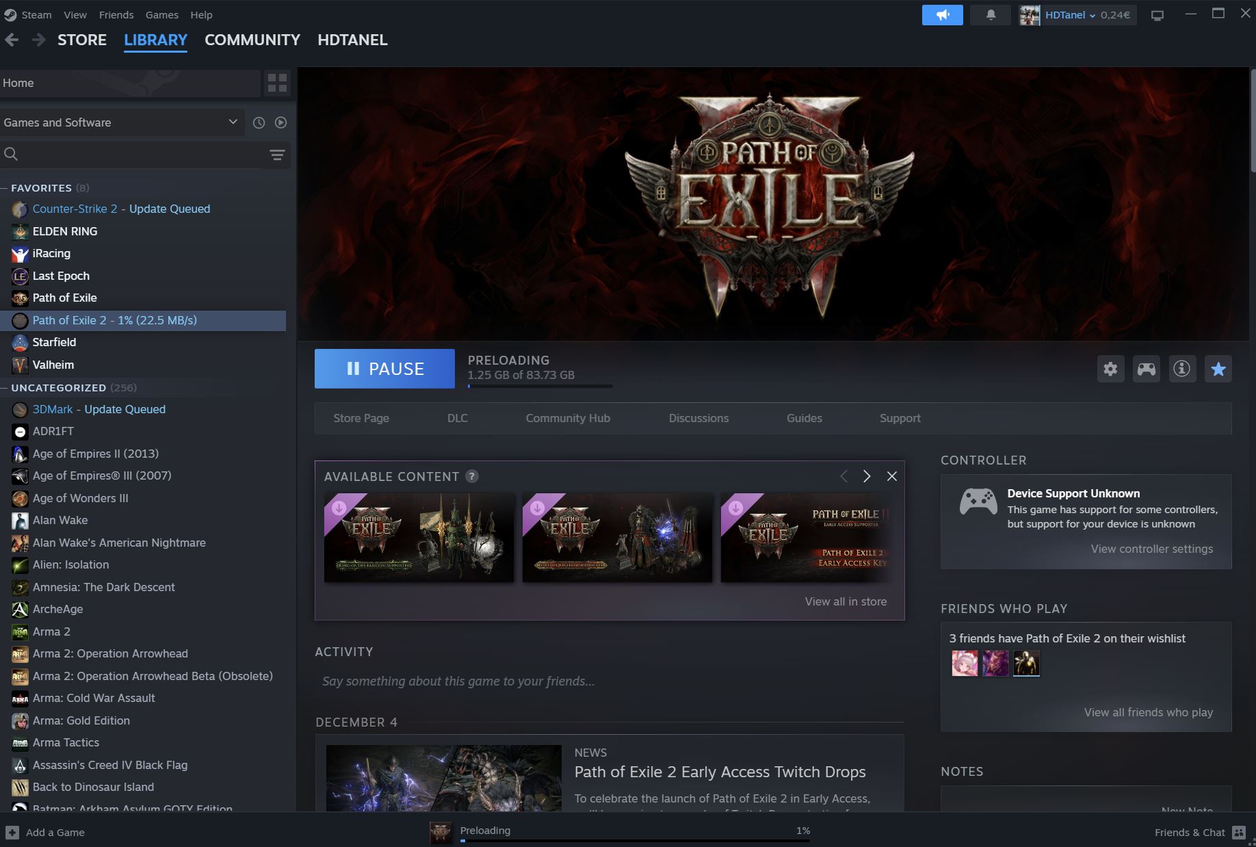Viewport: 1256px width, 847px height.
Task: Open Counter-Strike 2 game icon entry
Action: [x=20, y=209]
